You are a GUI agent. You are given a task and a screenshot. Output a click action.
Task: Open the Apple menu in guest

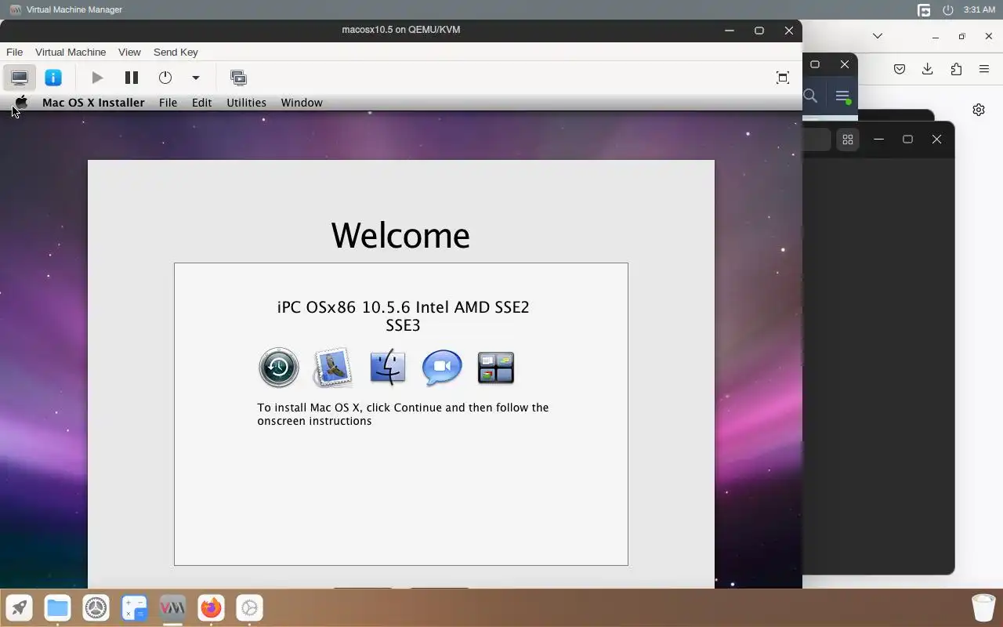point(22,102)
